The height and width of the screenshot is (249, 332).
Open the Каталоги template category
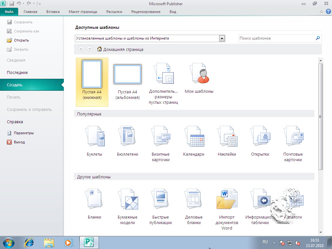(x=293, y=204)
